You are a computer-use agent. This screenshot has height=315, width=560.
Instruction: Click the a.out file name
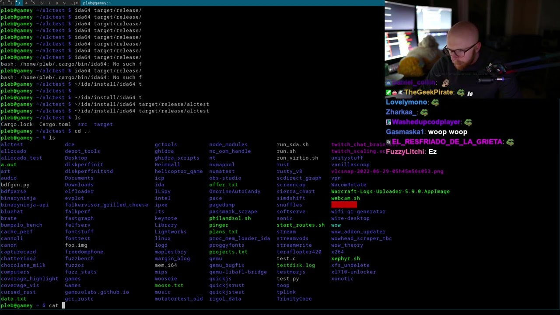coord(8,164)
